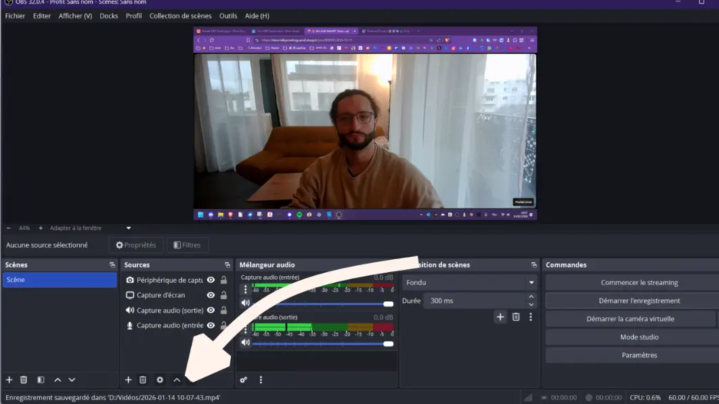Delete the selected scene using the trash icon

point(24,380)
